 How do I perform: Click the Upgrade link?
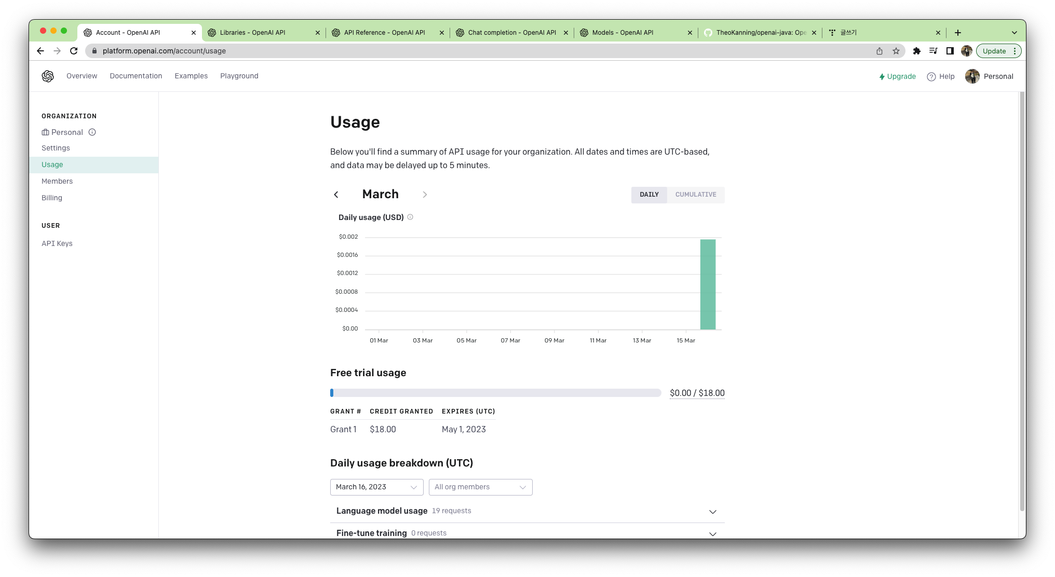click(x=897, y=76)
